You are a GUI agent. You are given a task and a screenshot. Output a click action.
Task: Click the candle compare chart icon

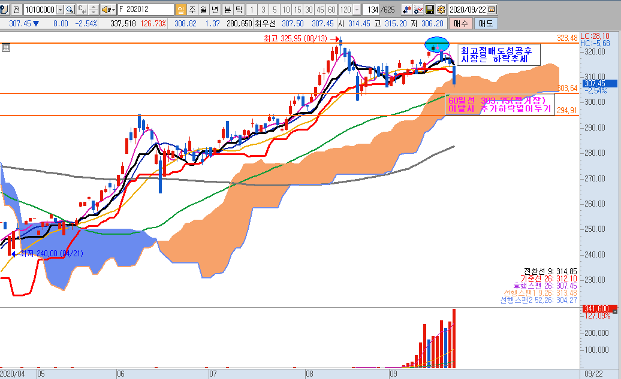tap(407, 10)
